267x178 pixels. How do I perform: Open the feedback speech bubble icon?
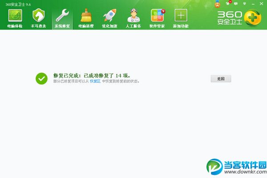pyautogui.click(x=236, y=4)
